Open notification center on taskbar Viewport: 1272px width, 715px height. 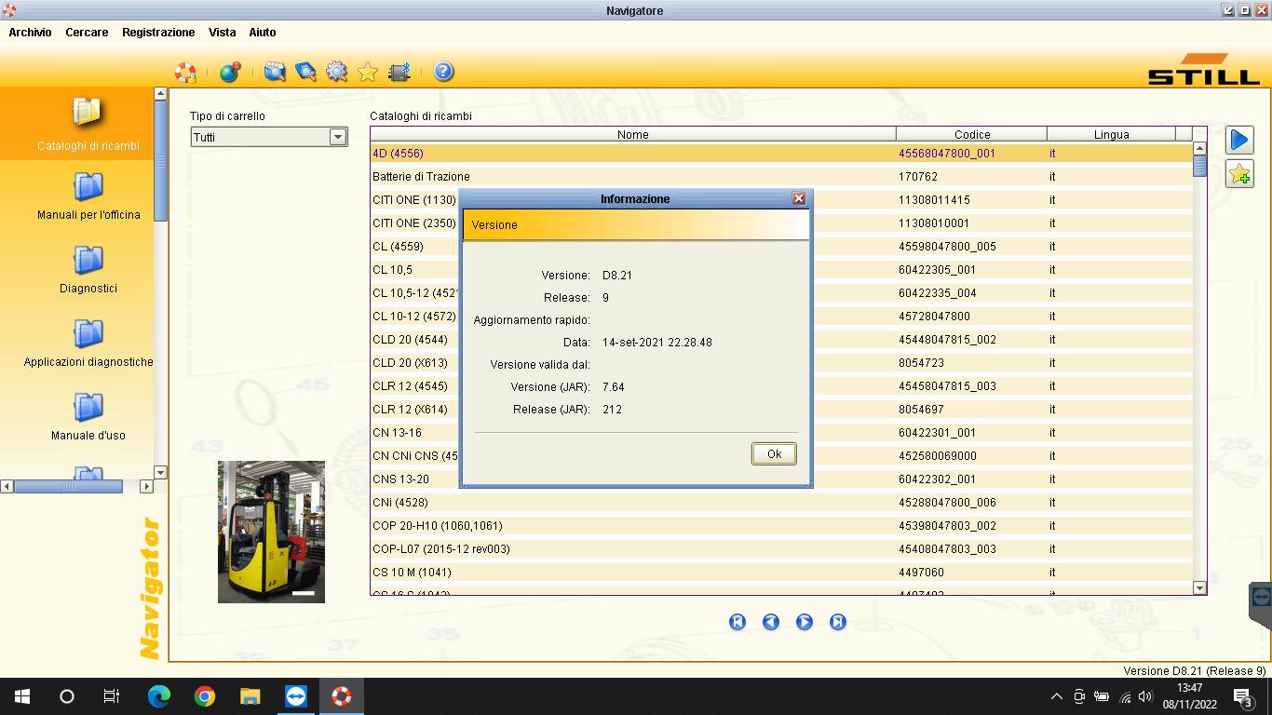coord(1242,696)
